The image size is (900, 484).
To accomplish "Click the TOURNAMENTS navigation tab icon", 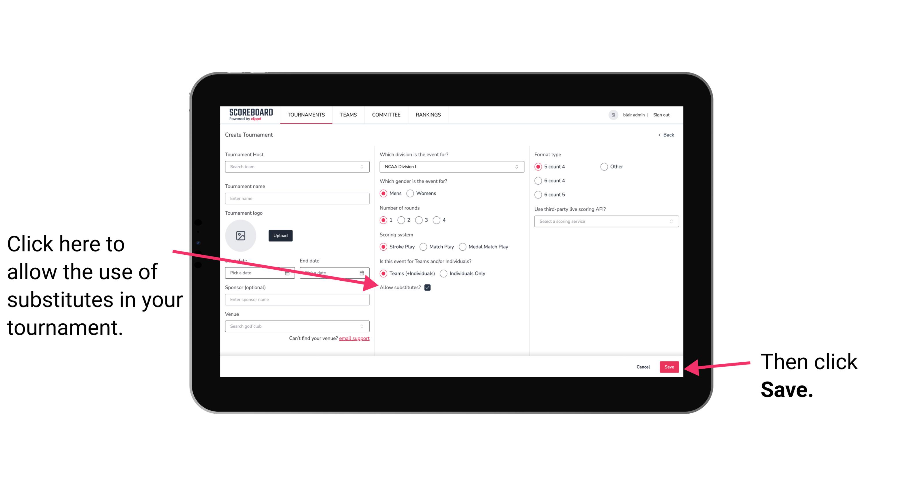I will tap(306, 115).
